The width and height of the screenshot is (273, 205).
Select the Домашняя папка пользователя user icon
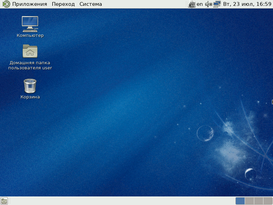pos(30,57)
